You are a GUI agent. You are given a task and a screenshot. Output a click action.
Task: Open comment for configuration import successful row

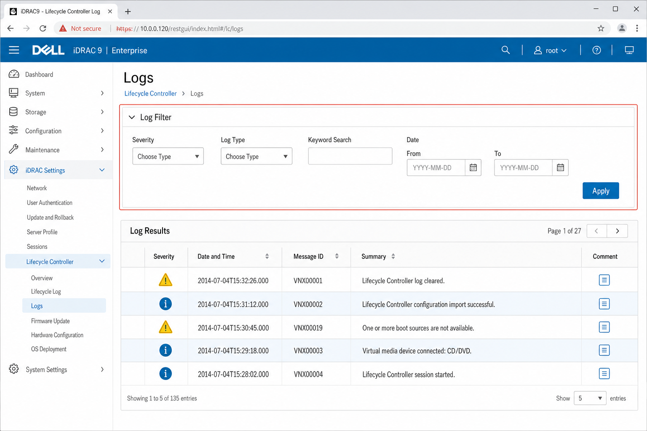(x=604, y=304)
